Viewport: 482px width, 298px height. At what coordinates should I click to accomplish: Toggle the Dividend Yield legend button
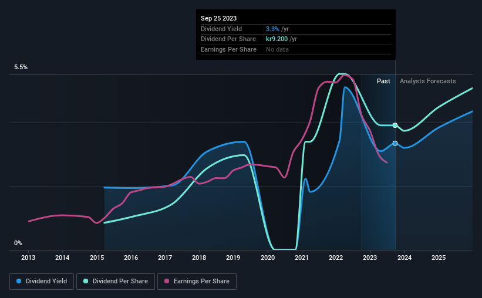pyautogui.click(x=42, y=282)
